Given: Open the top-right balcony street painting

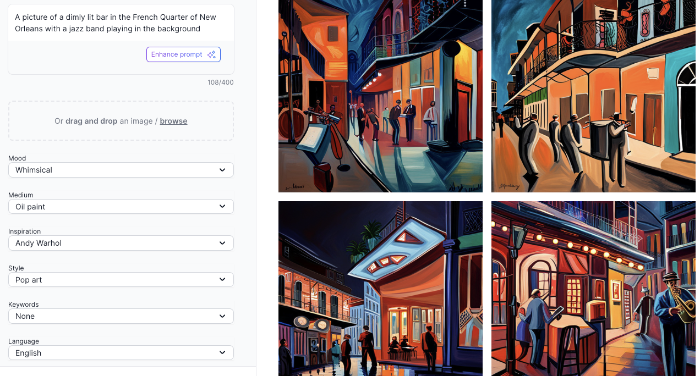Looking at the screenshot, I should [x=593, y=96].
